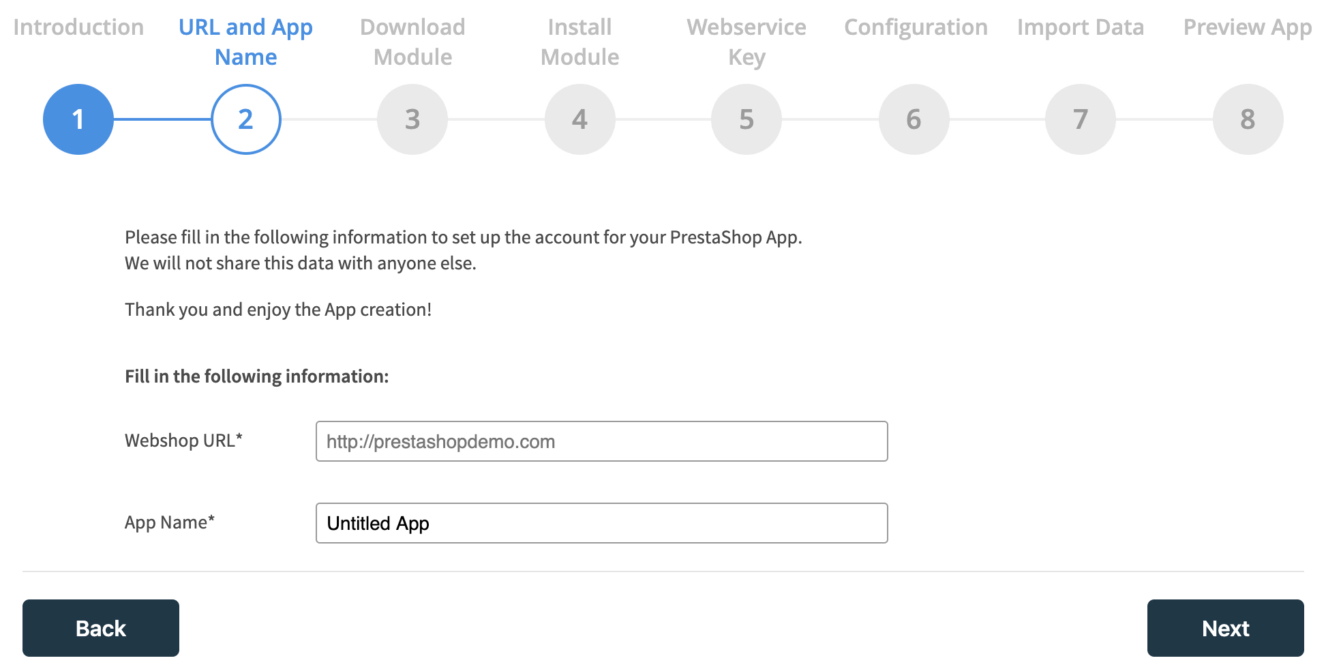Image resolution: width=1326 pixels, height=669 pixels.
Task: Open Download Module step label
Action: (412, 42)
